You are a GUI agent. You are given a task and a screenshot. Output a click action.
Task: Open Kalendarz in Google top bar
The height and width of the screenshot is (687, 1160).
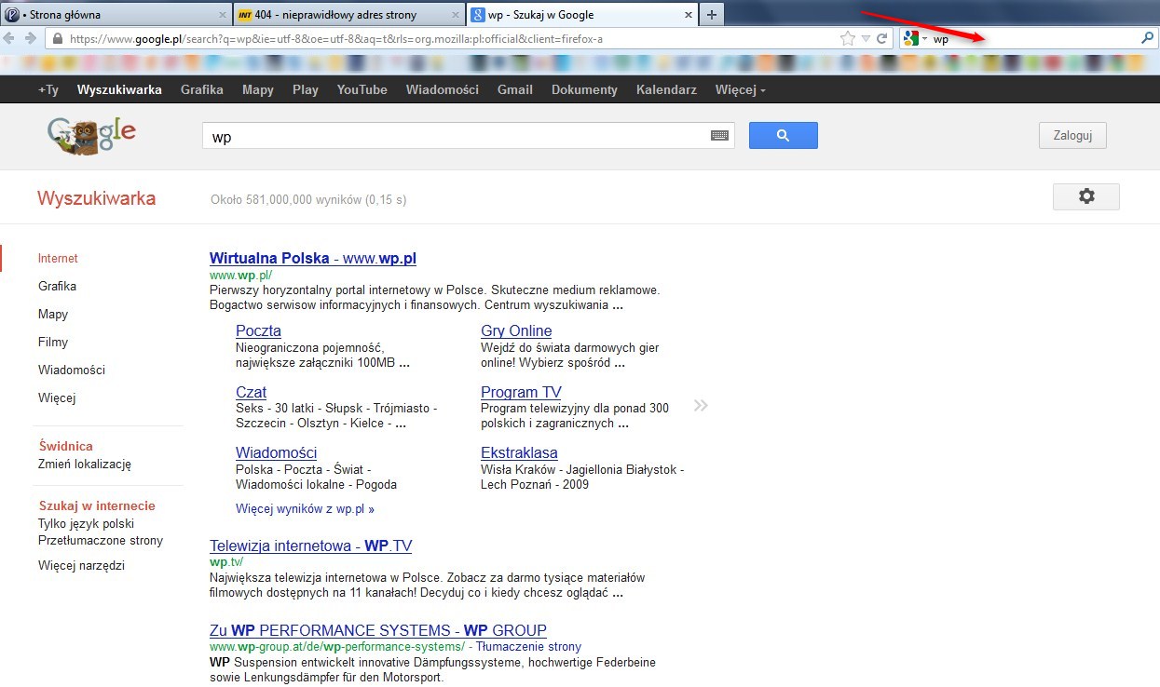pyautogui.click(x=666, y=90)
